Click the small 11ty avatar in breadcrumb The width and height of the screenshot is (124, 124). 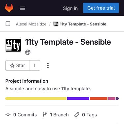point(56,24)
